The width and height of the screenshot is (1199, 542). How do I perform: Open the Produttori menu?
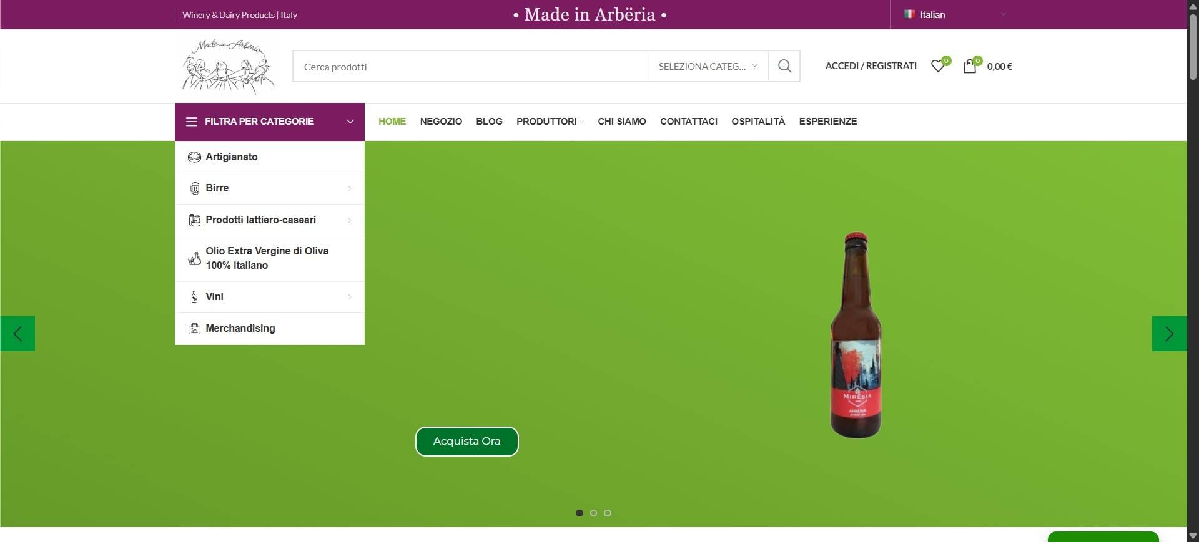coord(547,122)
